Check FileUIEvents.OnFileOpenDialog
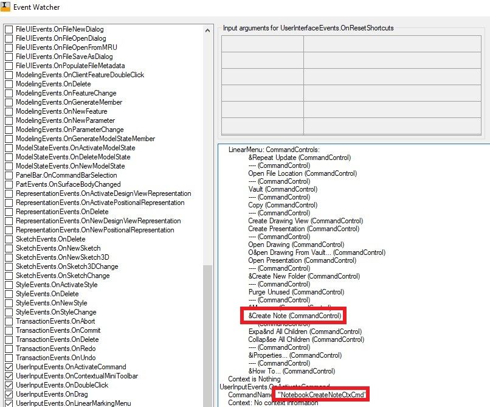This screenshot has width=490, height=407. pyautogui.click(x=9, y=38)
